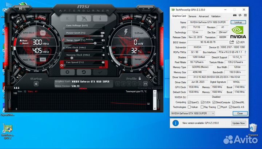Click BIOS share/export arrow icon

coord(232,42)
